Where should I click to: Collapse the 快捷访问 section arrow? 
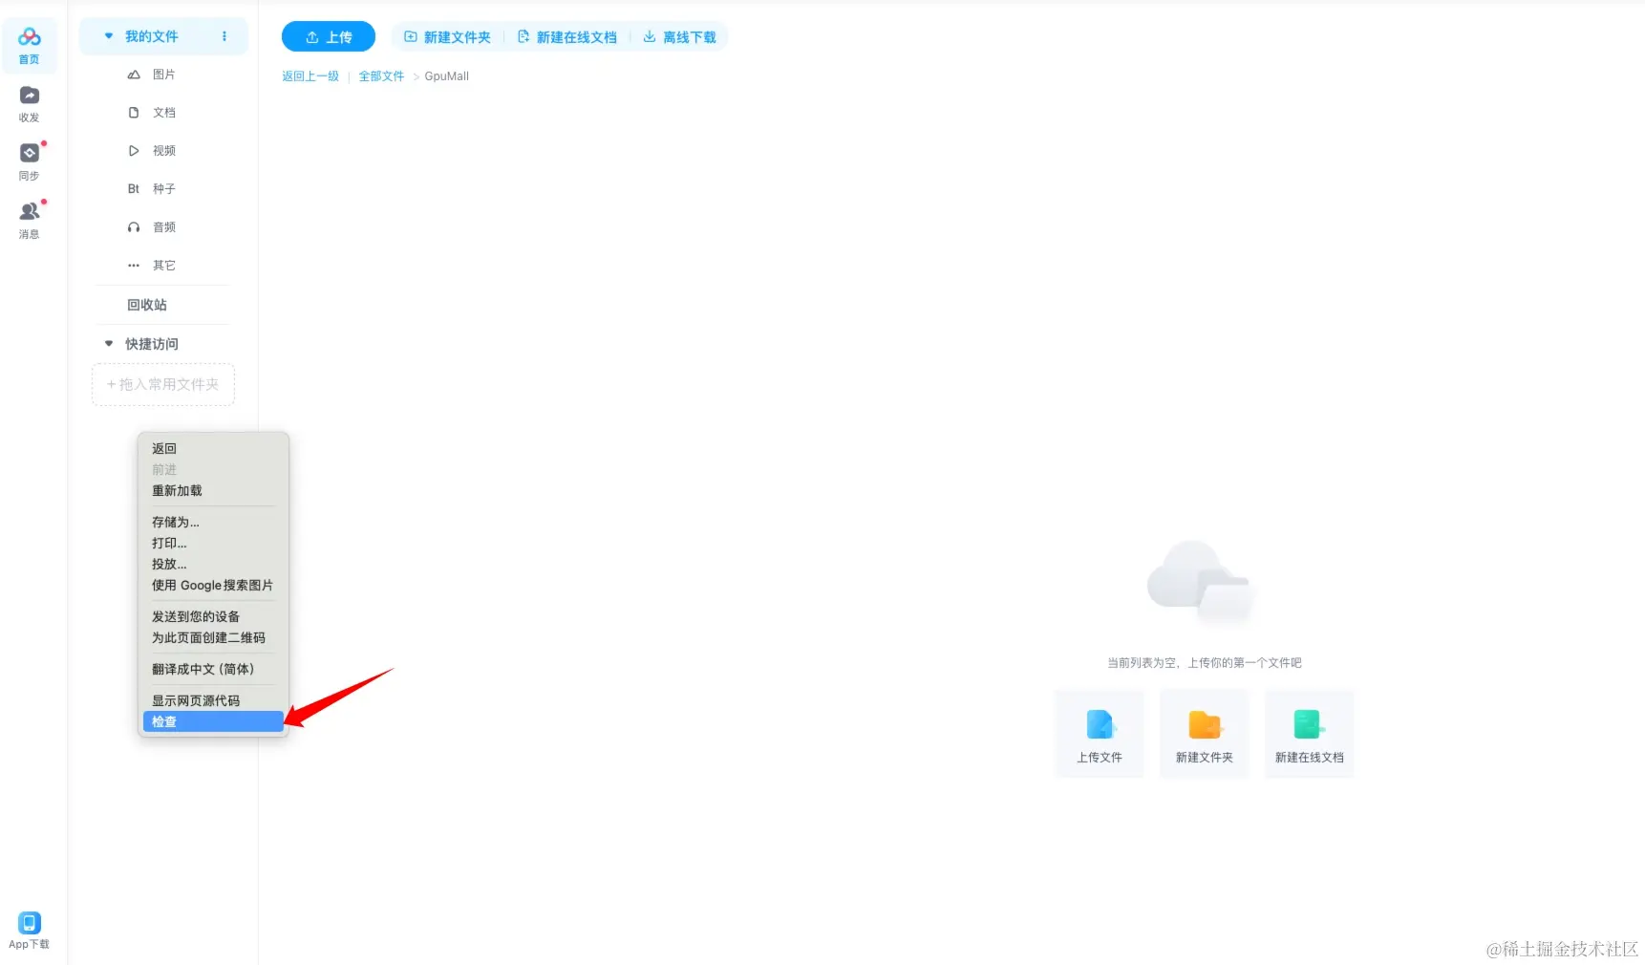pyautogui.click(x=109, y=344)
